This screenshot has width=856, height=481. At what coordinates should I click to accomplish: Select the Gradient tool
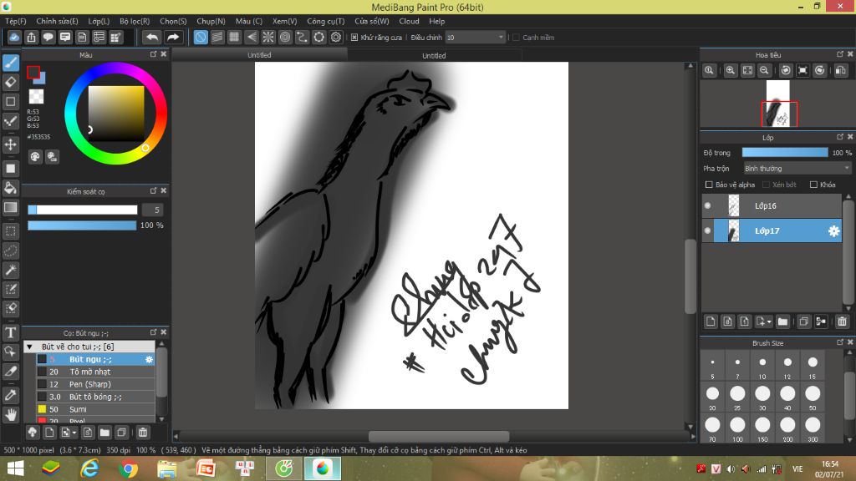coord(10,207)
